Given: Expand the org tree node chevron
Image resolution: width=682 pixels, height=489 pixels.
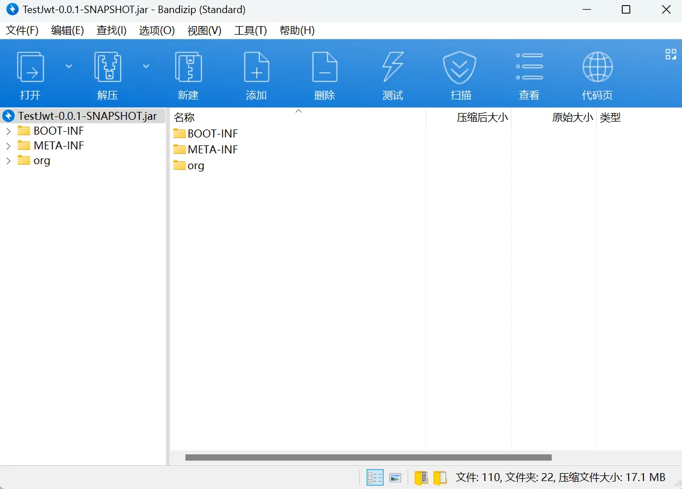Looking at the screenshot, I should 9,161.
